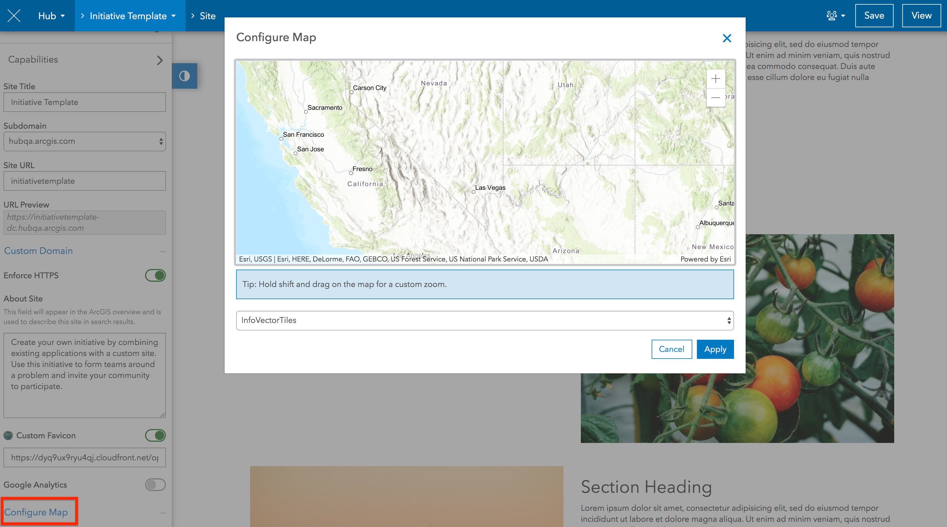Screen dimensions: 947x527
Task: Open the hubqa.arcgis.com subdomain dropdown
Action: coord(84,141)
